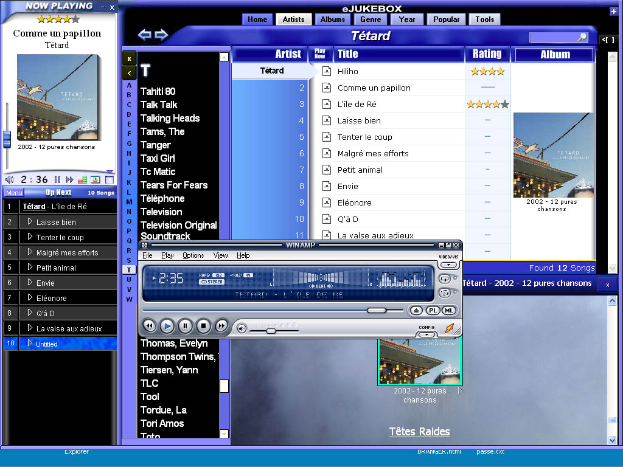Toggle Winamp repeat mode
The width and height of the screenshot is (623, 467).
[x=445, y=278]
